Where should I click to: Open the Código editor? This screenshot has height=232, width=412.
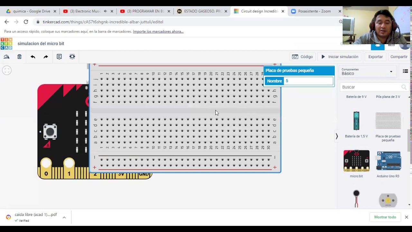(302, 57)
